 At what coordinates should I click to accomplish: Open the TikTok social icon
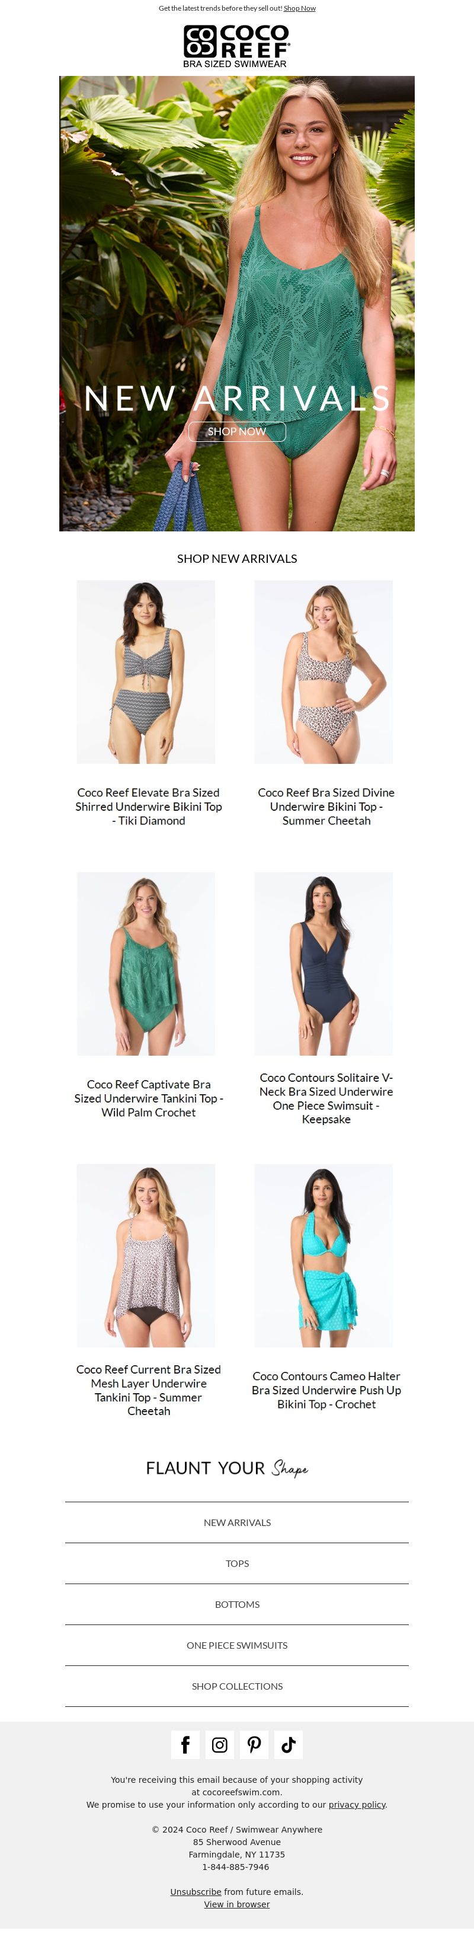tap(289, 1744)
